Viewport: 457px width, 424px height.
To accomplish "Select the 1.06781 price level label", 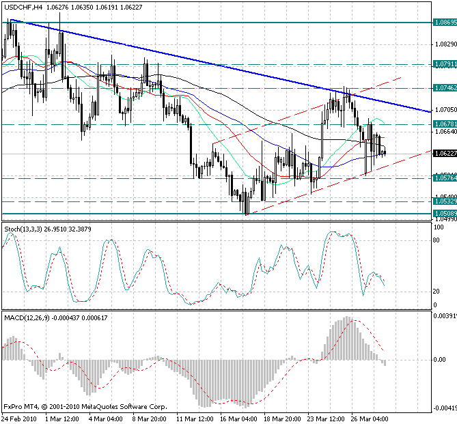I will pyautogui.click(x=445, y=124).
